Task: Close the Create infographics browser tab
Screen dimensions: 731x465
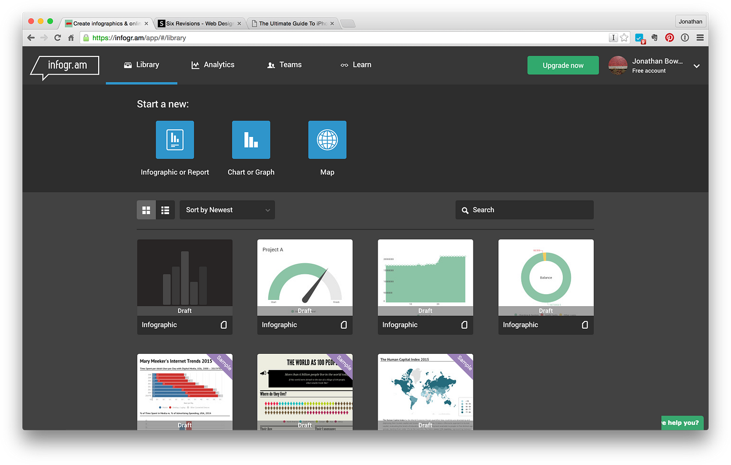Action: (146, 24)
